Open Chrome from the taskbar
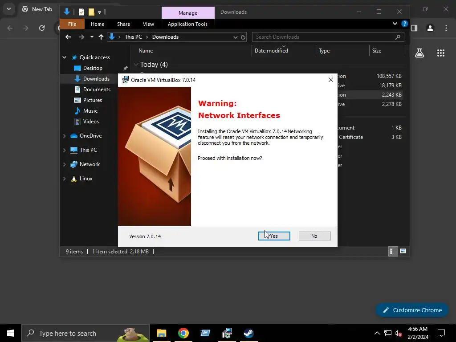This screenshot has width=456, height=342. [183, 333]
